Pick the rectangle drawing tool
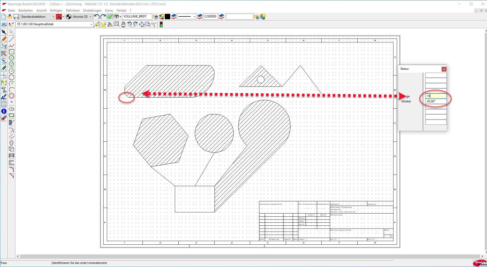487x267 pixels. (x=12, y=52)
